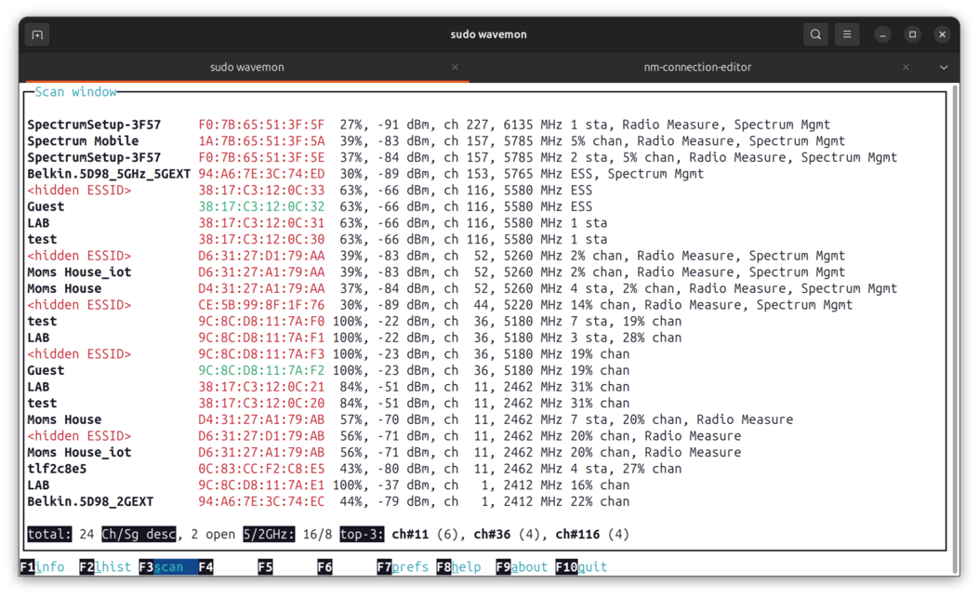Switch to the sudo wavemon tab
Screen dimensions: 979x597
pyautogui.click(x=246, y=67)
